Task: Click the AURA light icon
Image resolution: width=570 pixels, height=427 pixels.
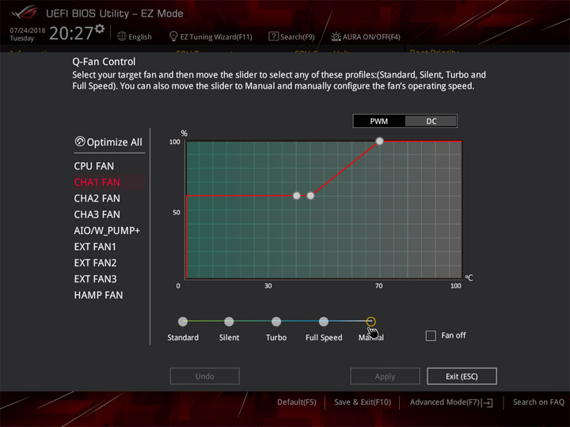Action: coord(336,36)
